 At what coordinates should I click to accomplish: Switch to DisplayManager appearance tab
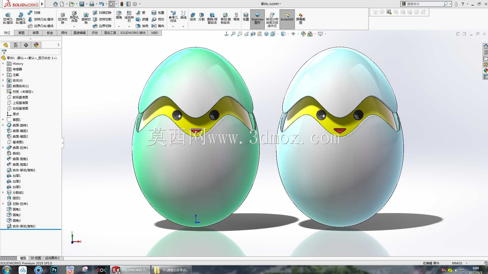coord(36,45)
